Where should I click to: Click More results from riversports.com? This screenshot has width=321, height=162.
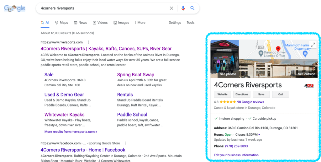click(71, 132)
